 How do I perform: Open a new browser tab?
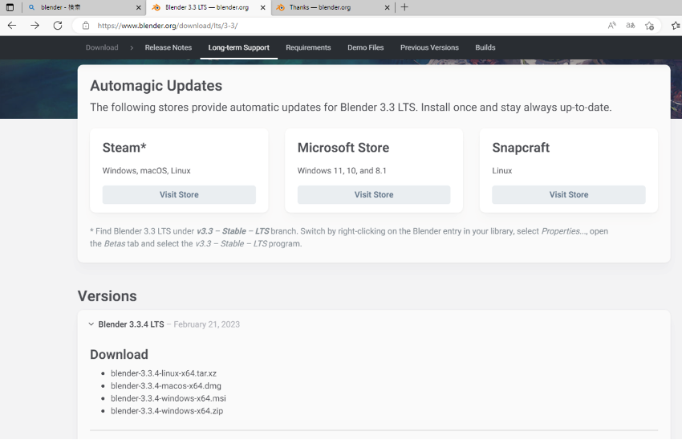click(404, 7)
